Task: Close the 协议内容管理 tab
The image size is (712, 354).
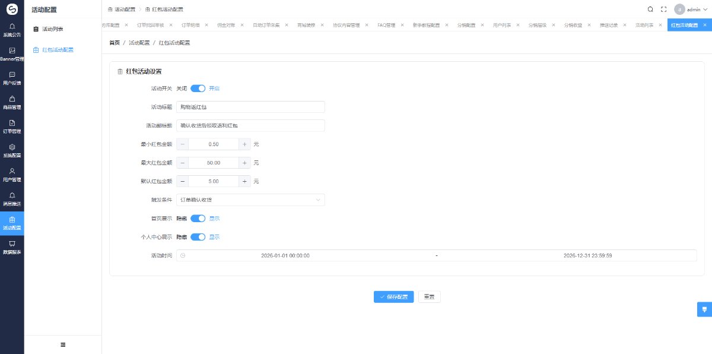Action: [365, 26]
